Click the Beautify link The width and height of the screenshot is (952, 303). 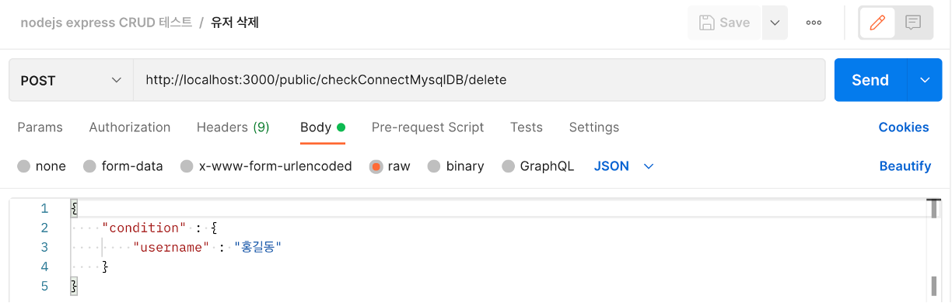point(905,166)
